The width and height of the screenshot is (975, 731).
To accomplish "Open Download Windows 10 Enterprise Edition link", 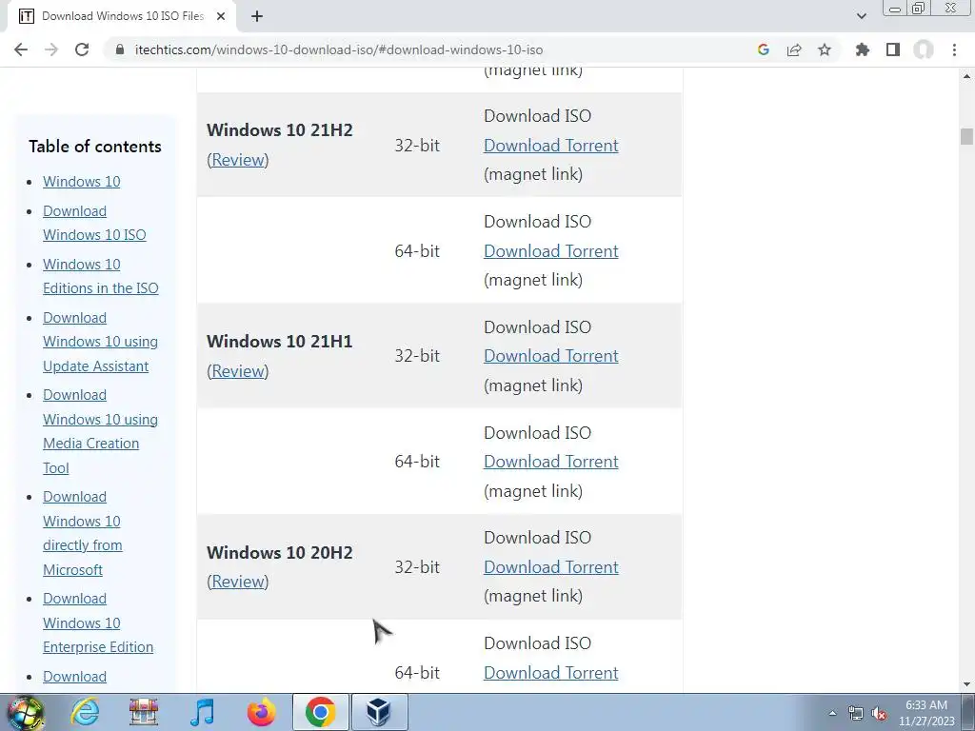I will click(98, 622).
